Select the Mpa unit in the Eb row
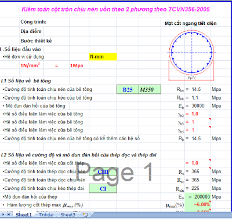Viewport: 232px width, 219px height. point(216,106)
